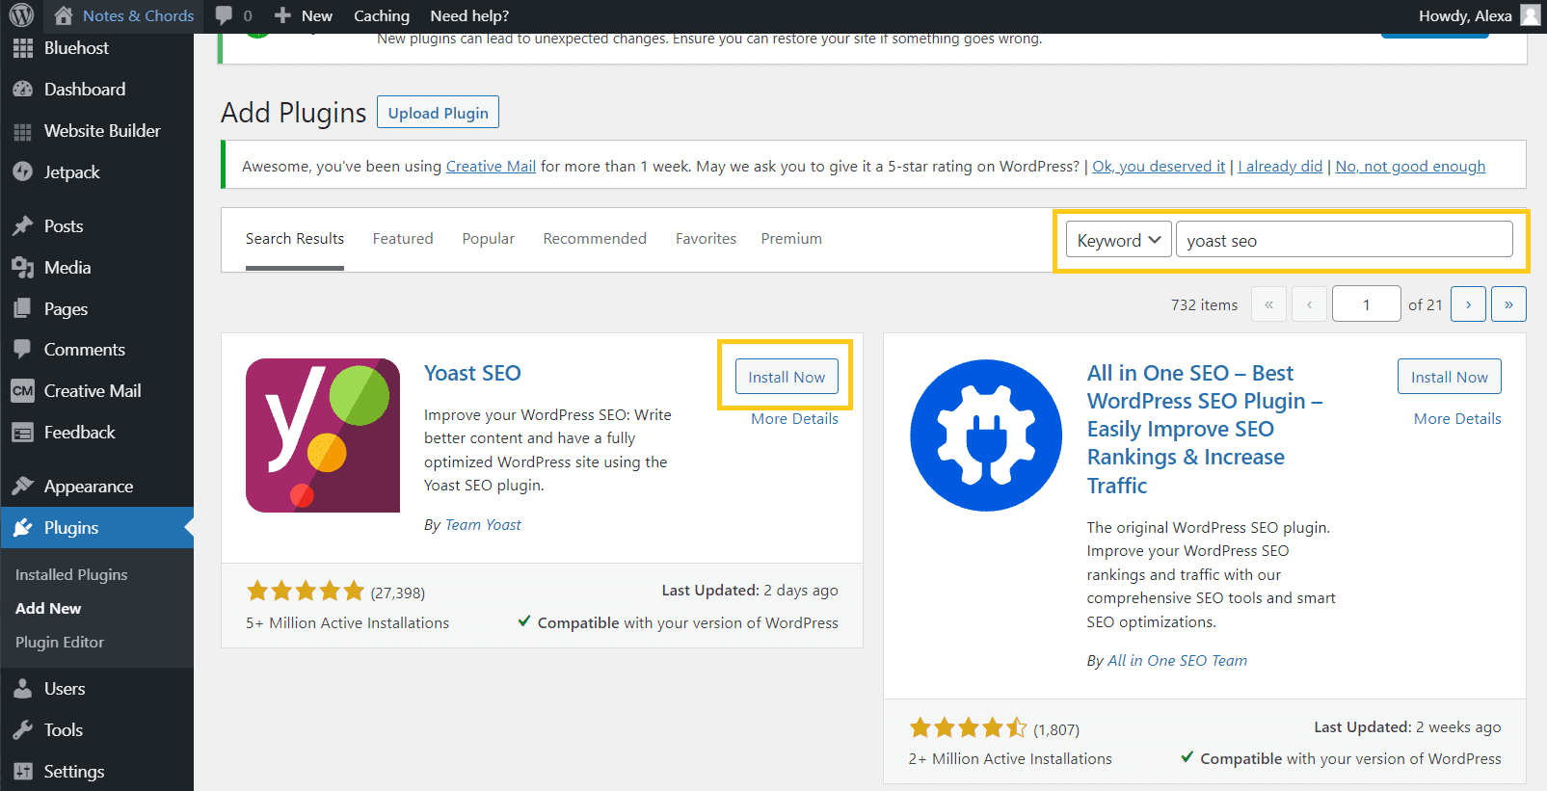The width and height of the screenshot is (1547, 791).
Task: Click the Bluehost grid icon in sidebar
Action: click(23, 48)
